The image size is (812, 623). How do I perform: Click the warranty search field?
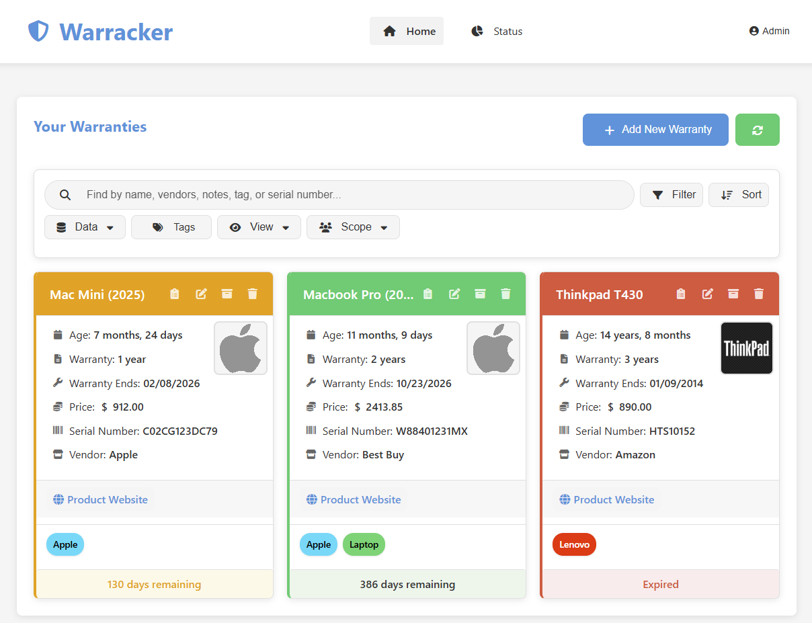pos(339,195)
